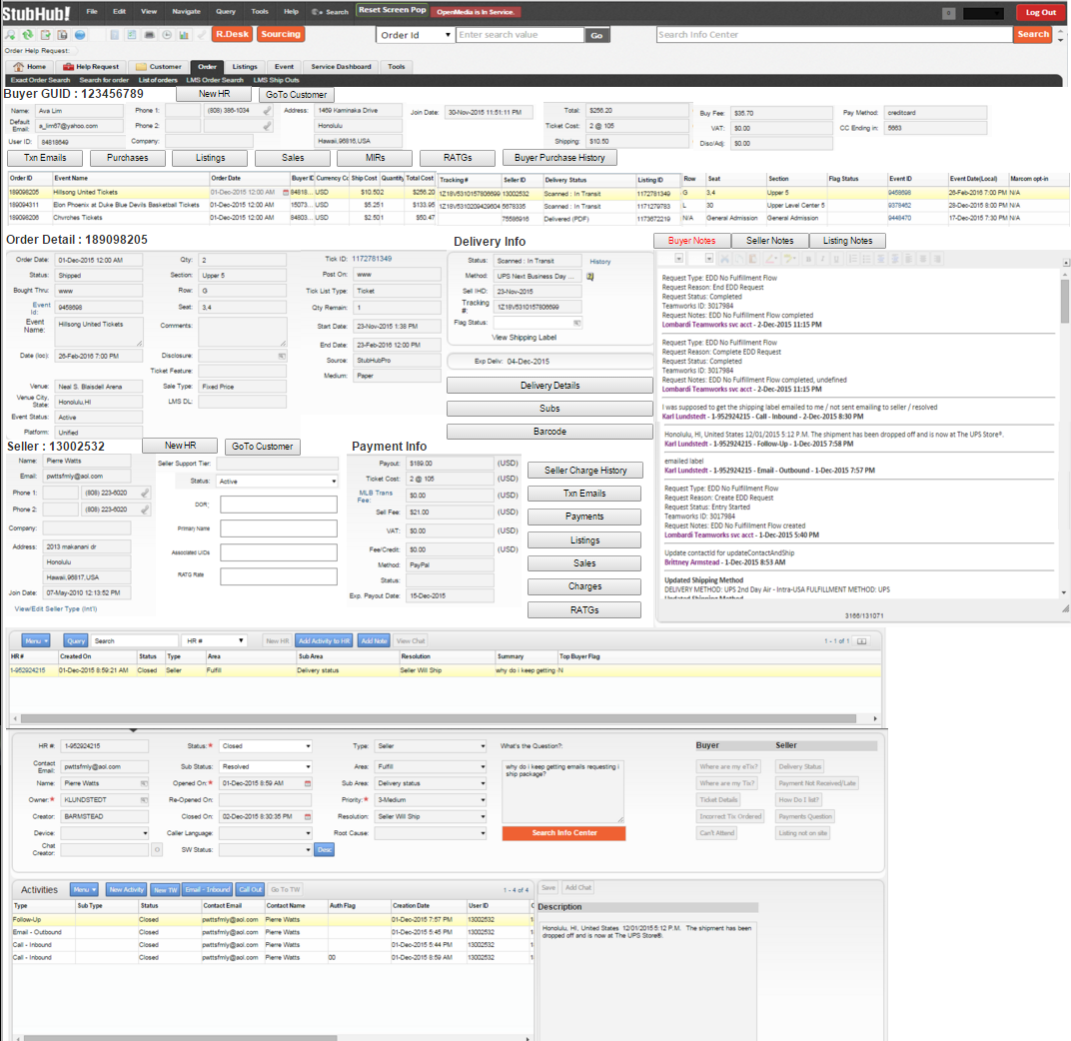1071x1041 pixels.
Task: Click the shipping method info icon
Action: click(590, 276)
